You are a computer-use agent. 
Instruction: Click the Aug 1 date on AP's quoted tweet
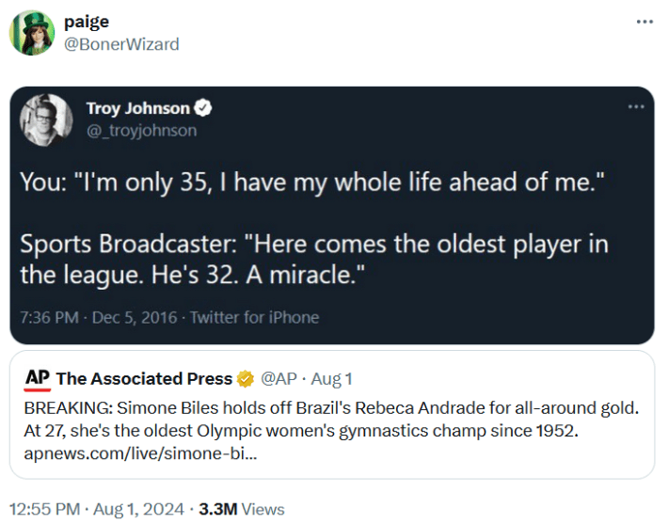pyautogui.click(x=331, y=379)
